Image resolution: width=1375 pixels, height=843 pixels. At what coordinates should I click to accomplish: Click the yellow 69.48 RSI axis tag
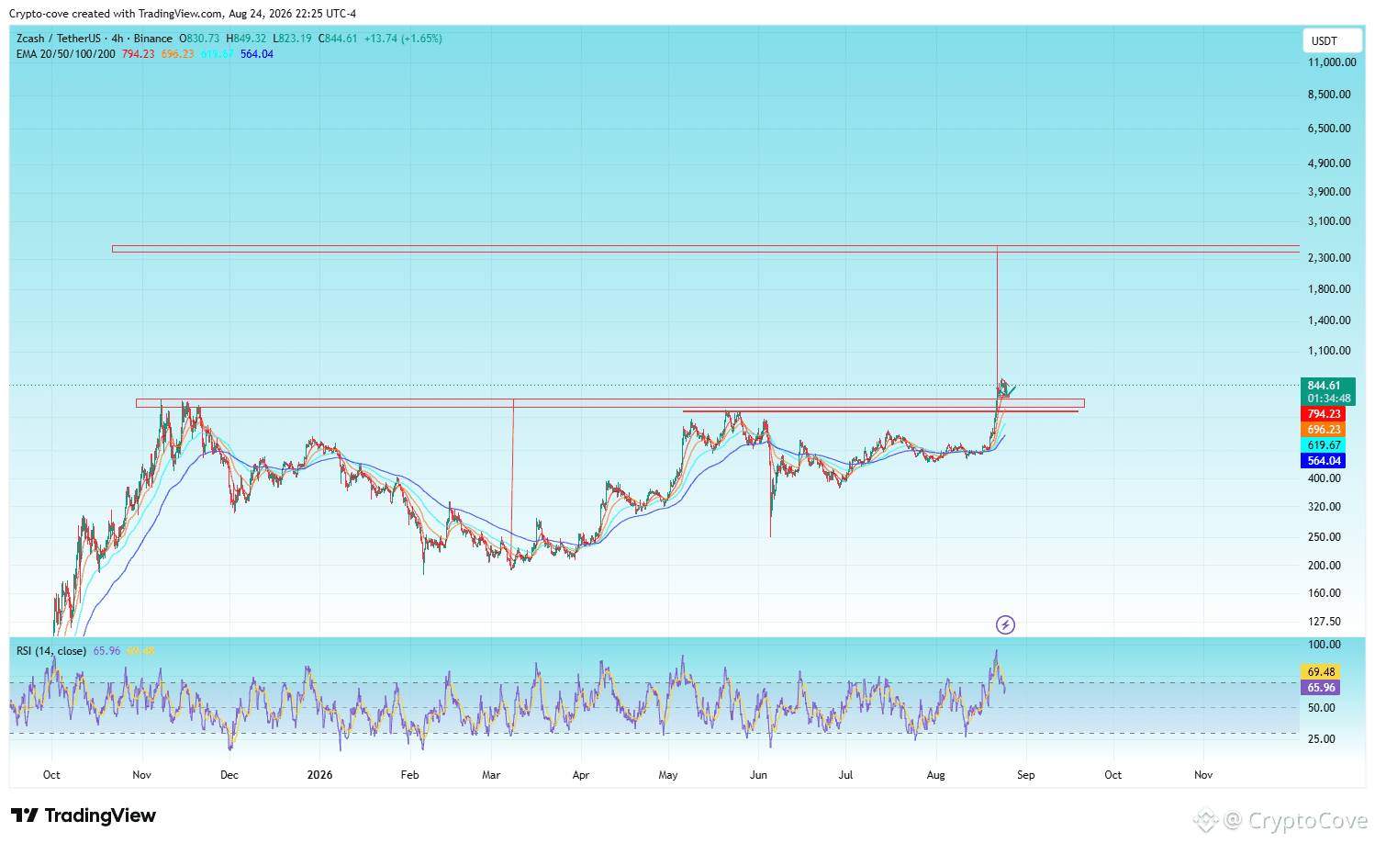[1321, 672]
